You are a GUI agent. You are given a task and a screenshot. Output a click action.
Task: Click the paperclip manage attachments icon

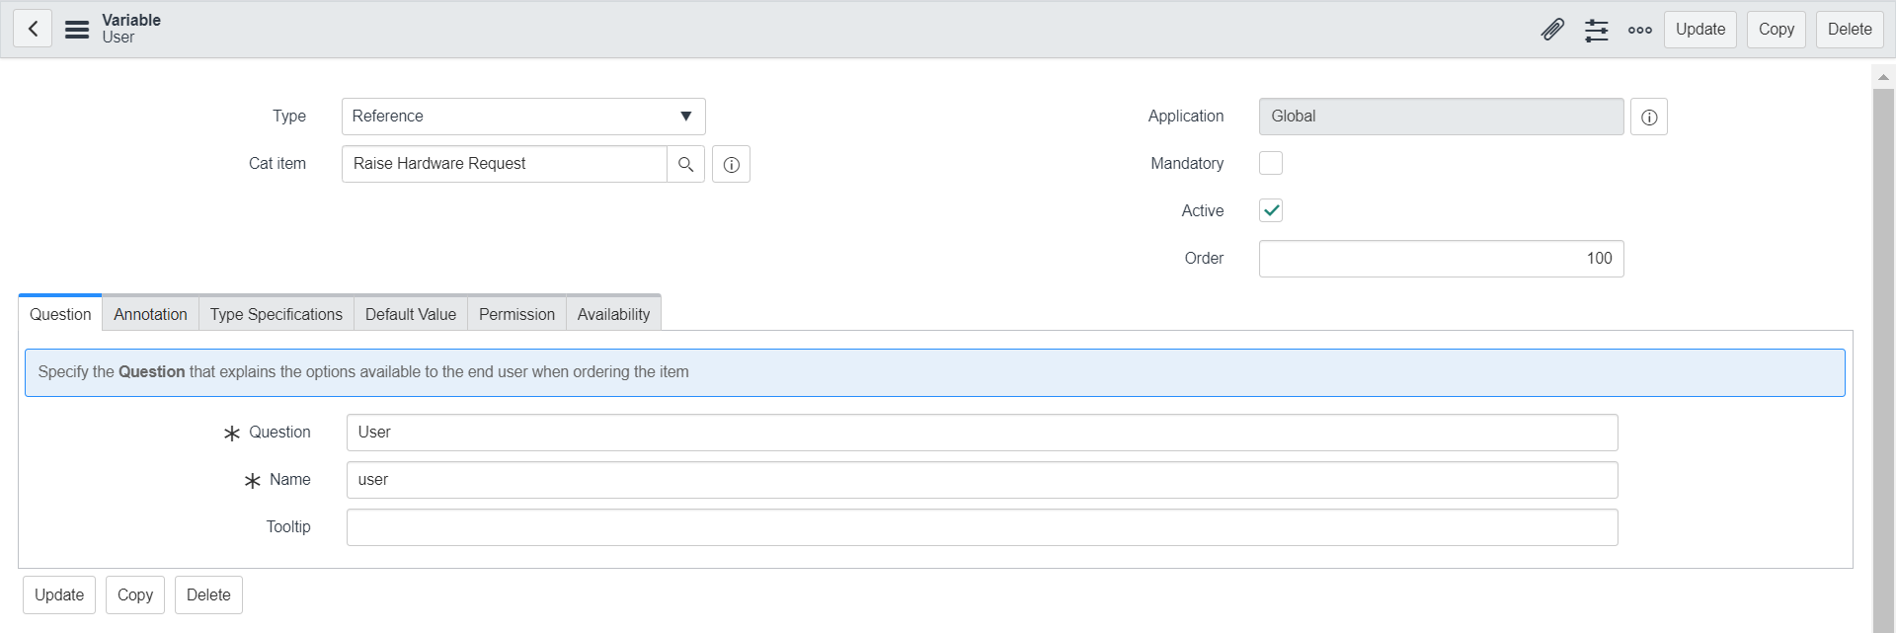(1552, 30)
